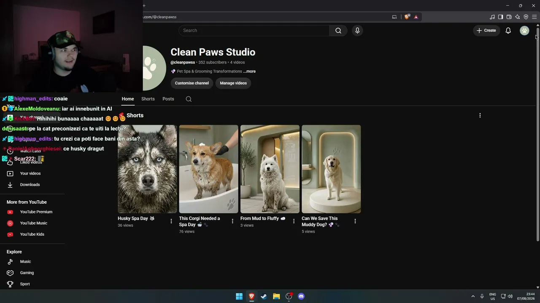Click the Customise channel button
Screen dimensions: 540x303
(192, 83)
